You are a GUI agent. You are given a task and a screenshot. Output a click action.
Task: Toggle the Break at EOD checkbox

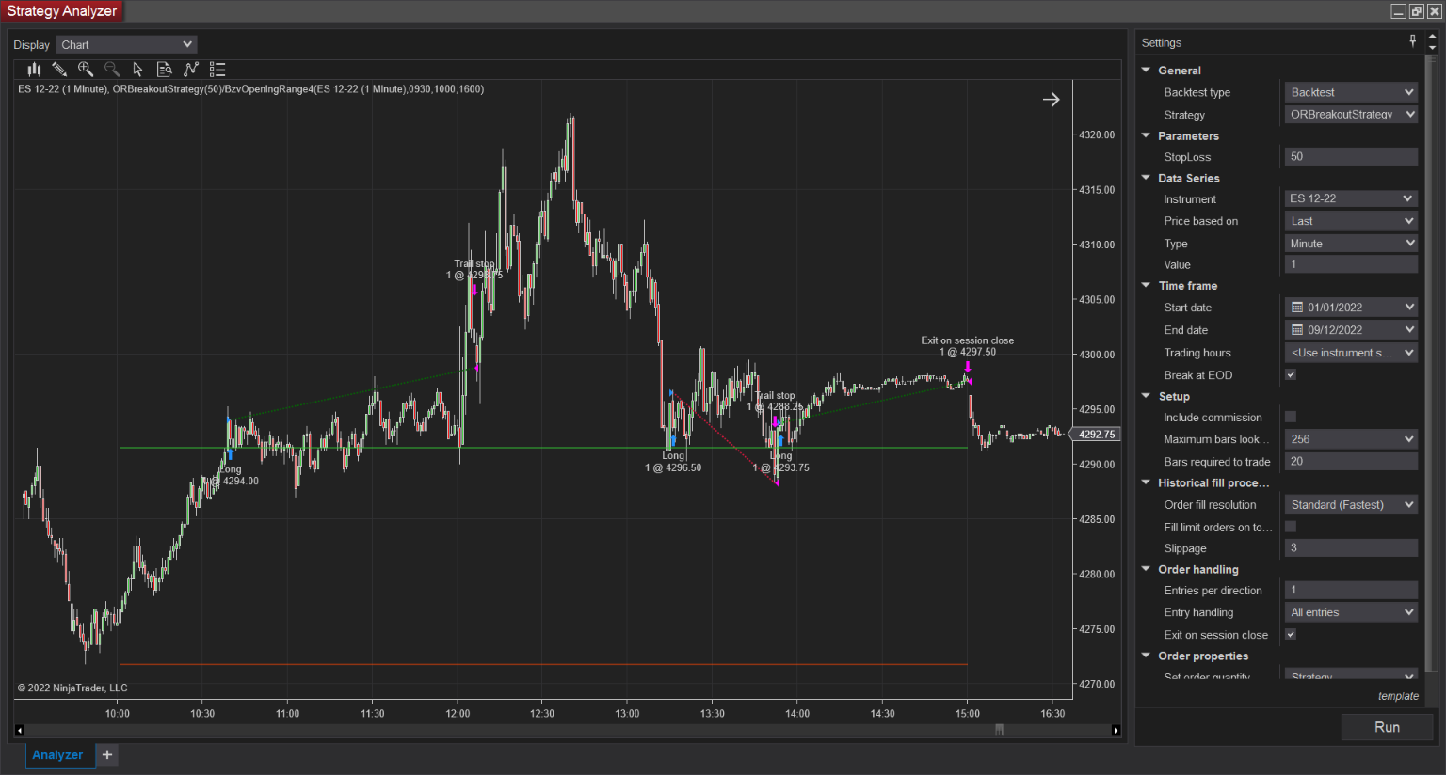click(1291, 374)
